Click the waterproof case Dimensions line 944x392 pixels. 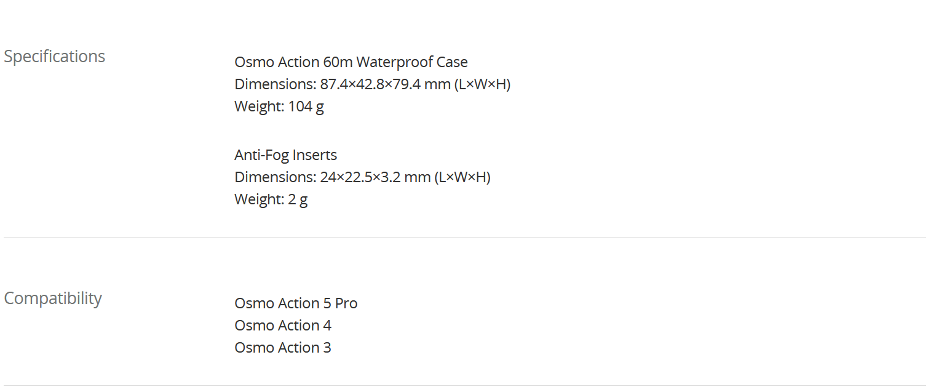pyautogui.click(x=373, y=84)
